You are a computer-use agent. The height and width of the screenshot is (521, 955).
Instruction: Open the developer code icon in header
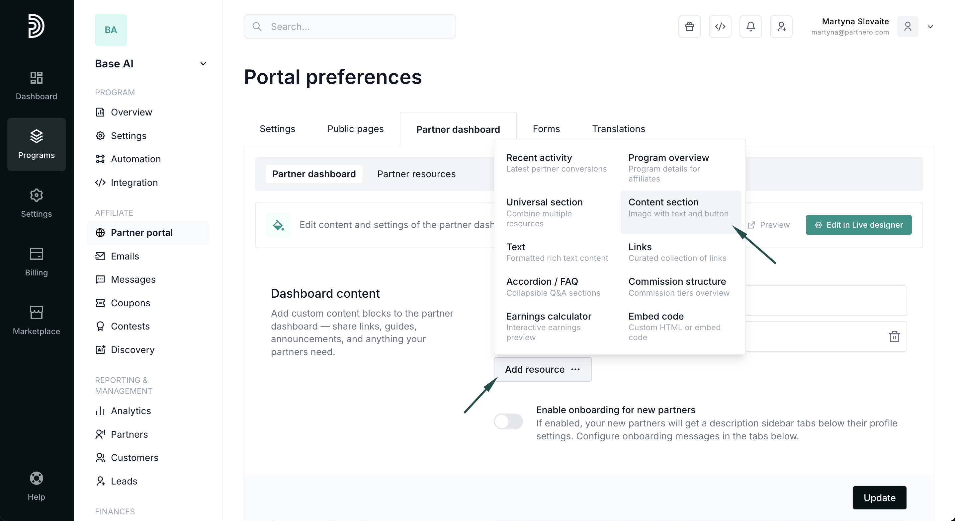pos(720,27)
